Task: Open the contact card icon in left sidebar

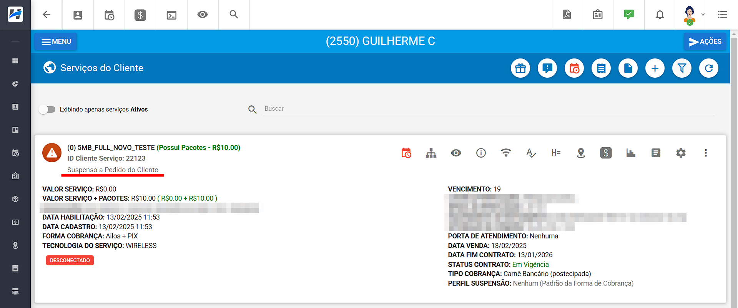Action: click(15, 107)
